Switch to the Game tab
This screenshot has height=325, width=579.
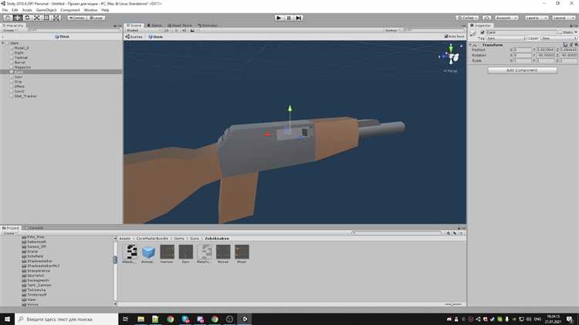click(x=154, y=25)
